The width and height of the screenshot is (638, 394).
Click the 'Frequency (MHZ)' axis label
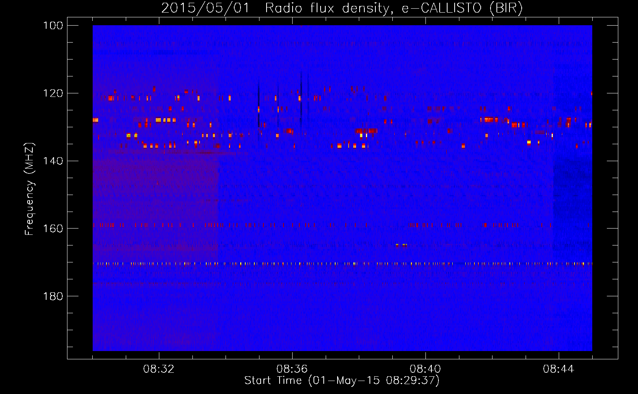(30, 189)
